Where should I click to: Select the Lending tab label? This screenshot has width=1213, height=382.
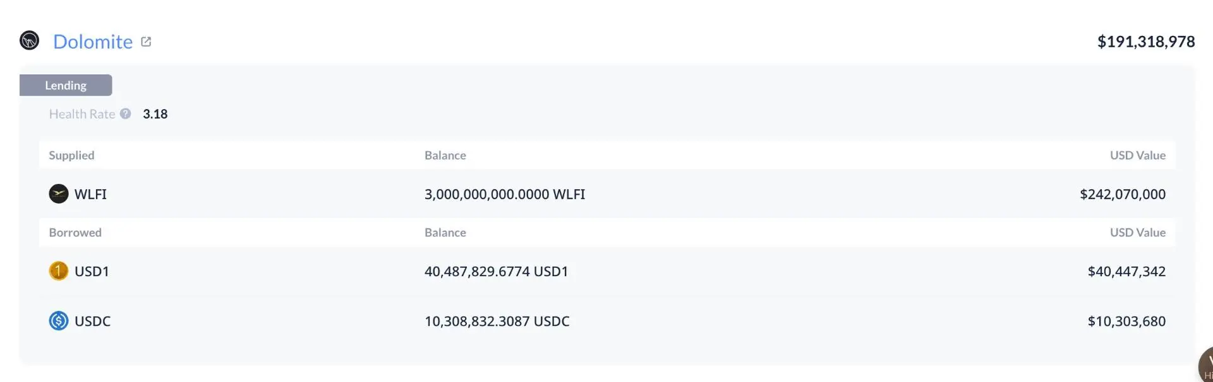[66, 85]
